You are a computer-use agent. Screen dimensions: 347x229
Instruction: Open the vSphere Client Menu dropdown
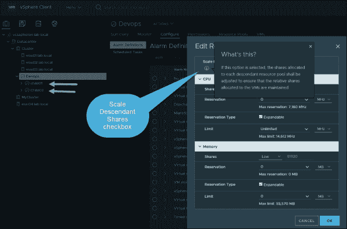point(73,8)
